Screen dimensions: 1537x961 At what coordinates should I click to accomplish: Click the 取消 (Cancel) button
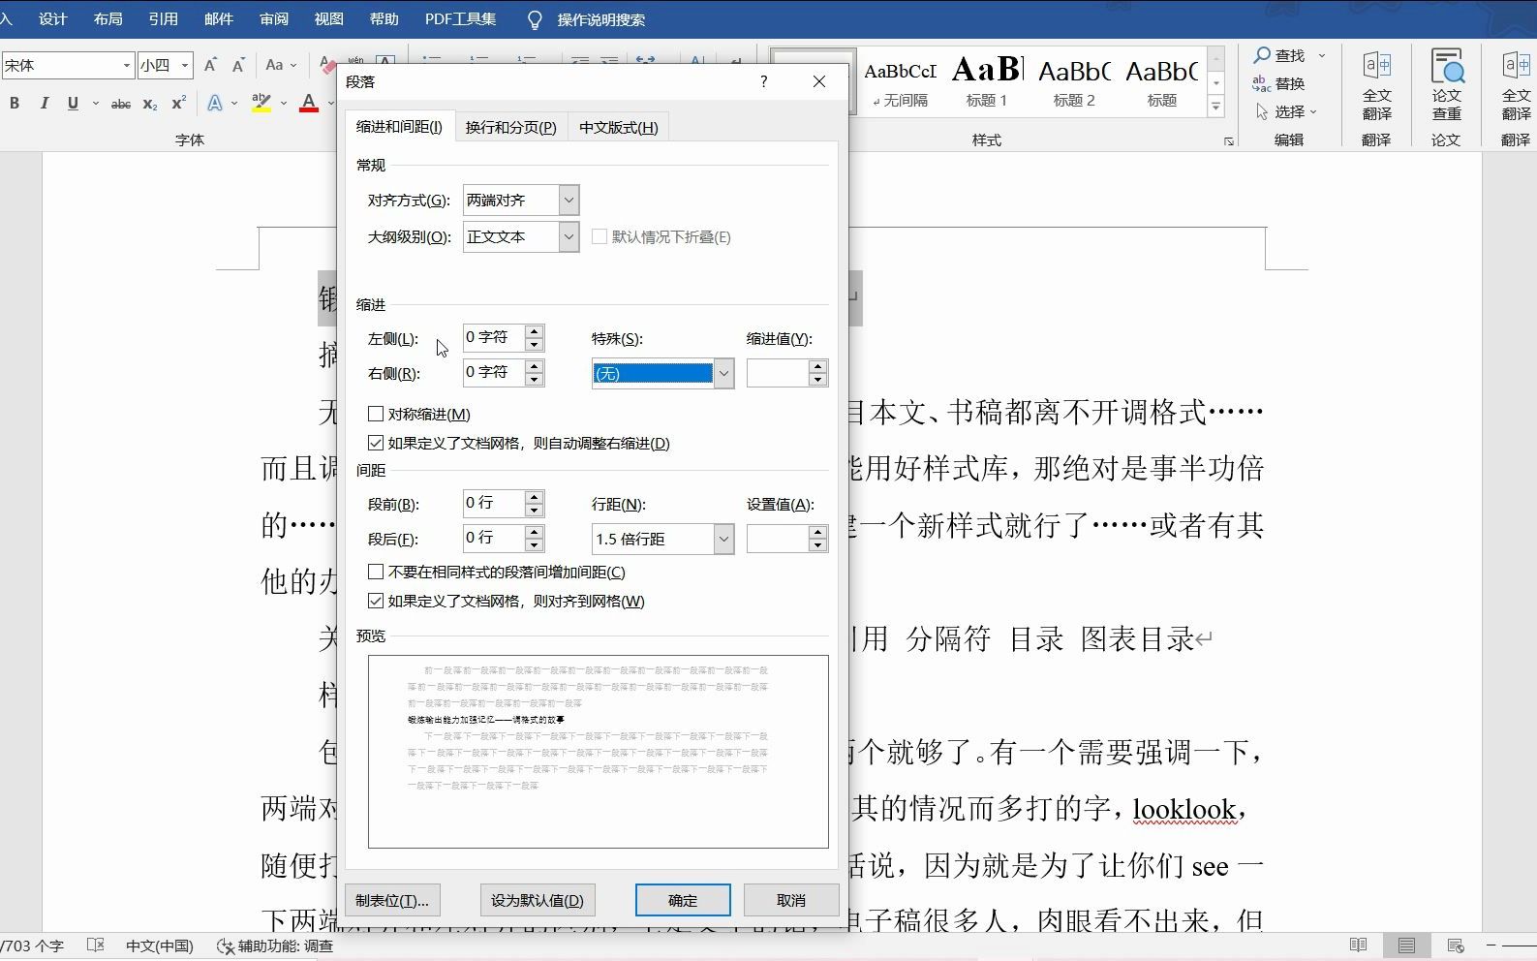pyautogui.click(x=791, y=900)
